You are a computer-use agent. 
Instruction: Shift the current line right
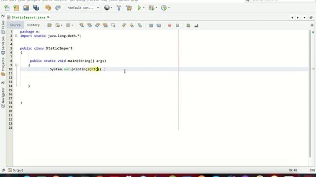[x=158, y=25]
